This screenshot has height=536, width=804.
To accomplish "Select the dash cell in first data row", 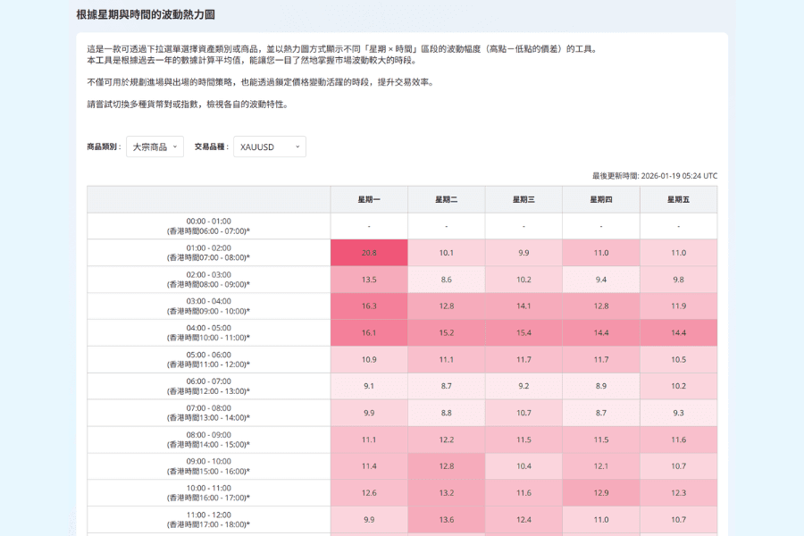I will pos(369,226).
